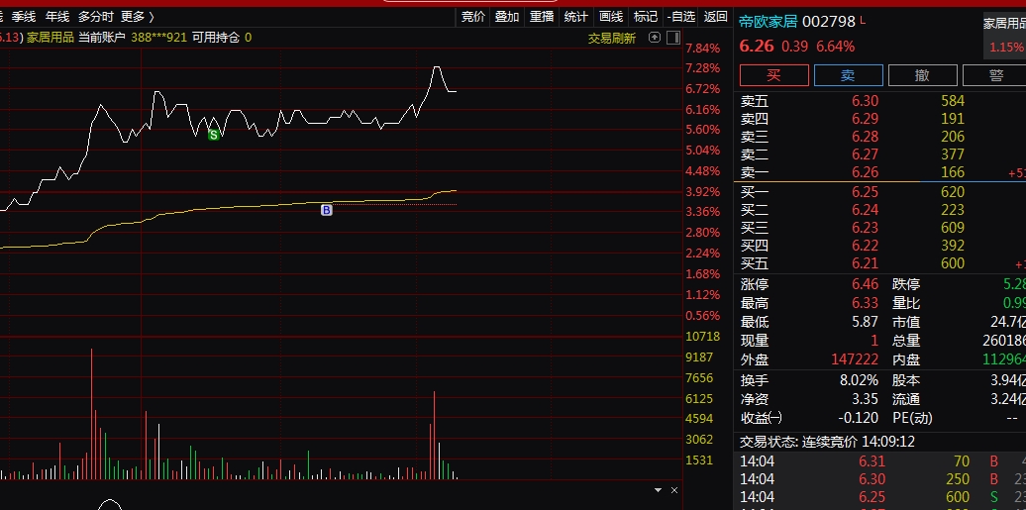The height and width of the screenshot is (510, 1026).
Task: Click 换手 turnover 8.02%
Action: point(860,380)
